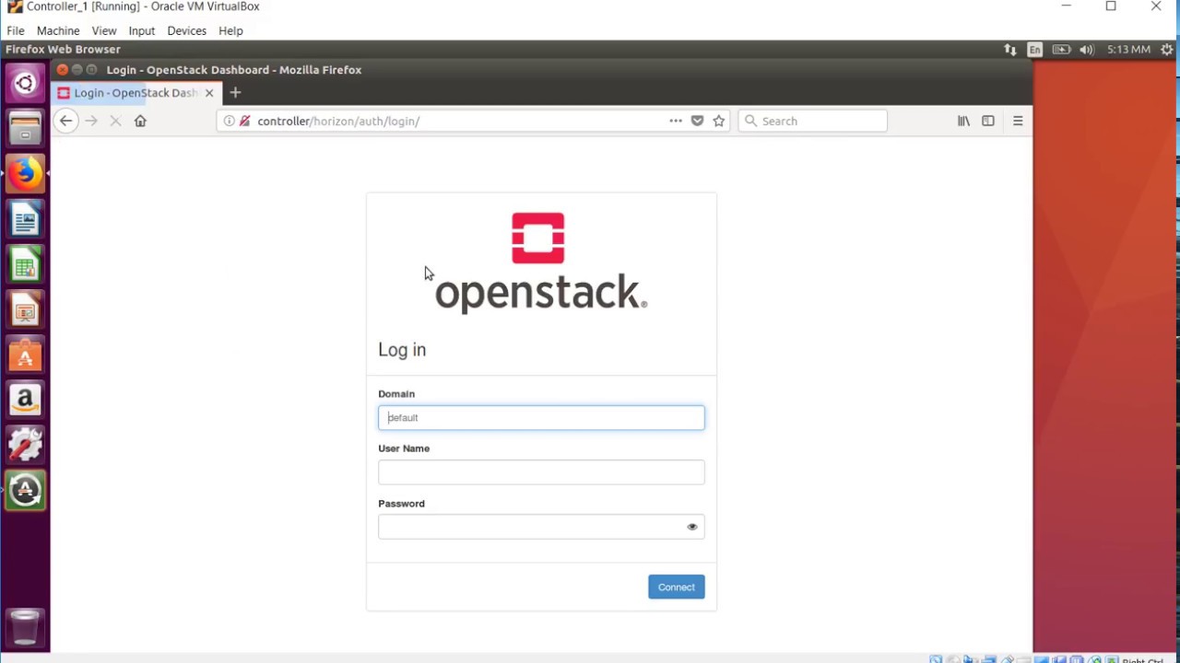The image size is (1180, 663).
Task: Open VirtualBox Machine menu
Action: tap(58, 30)
